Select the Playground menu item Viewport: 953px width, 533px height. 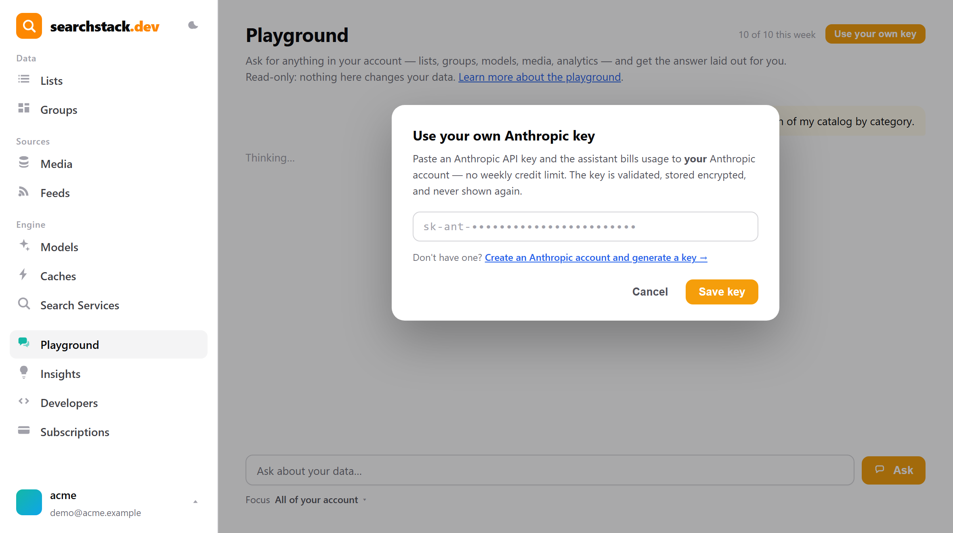109,344
